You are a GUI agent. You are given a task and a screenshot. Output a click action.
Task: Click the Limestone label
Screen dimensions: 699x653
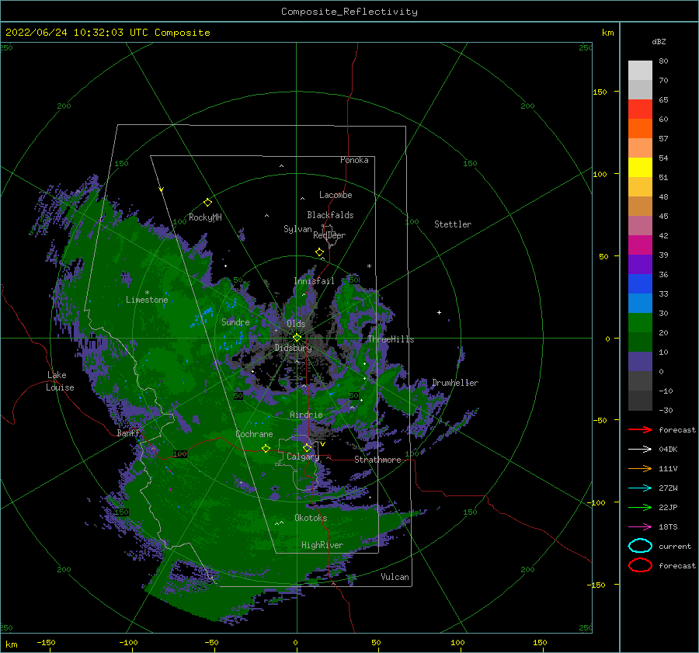click(147, 300)
